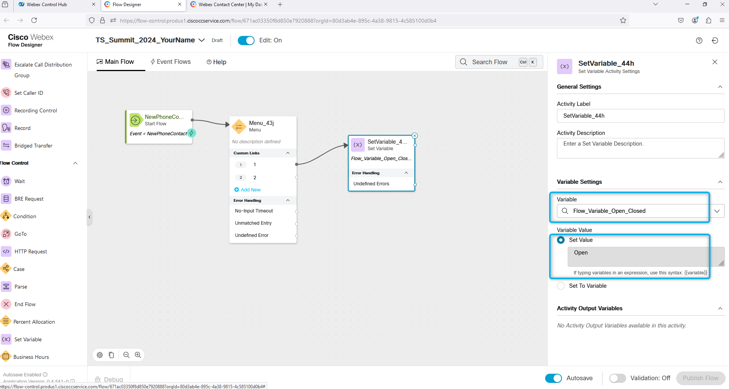The image size is (729, 389).
Task: Open the help circle icon in header
Action: click(x=699, y=41)
